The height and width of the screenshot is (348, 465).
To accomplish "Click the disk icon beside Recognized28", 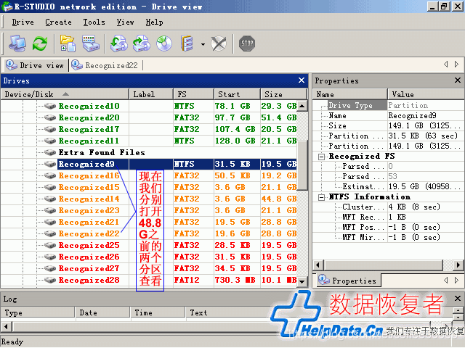I will [50, 280].
